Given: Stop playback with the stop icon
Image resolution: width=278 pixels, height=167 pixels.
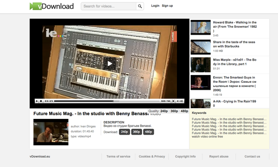Looking at the screenshot, I should (41, 101).
